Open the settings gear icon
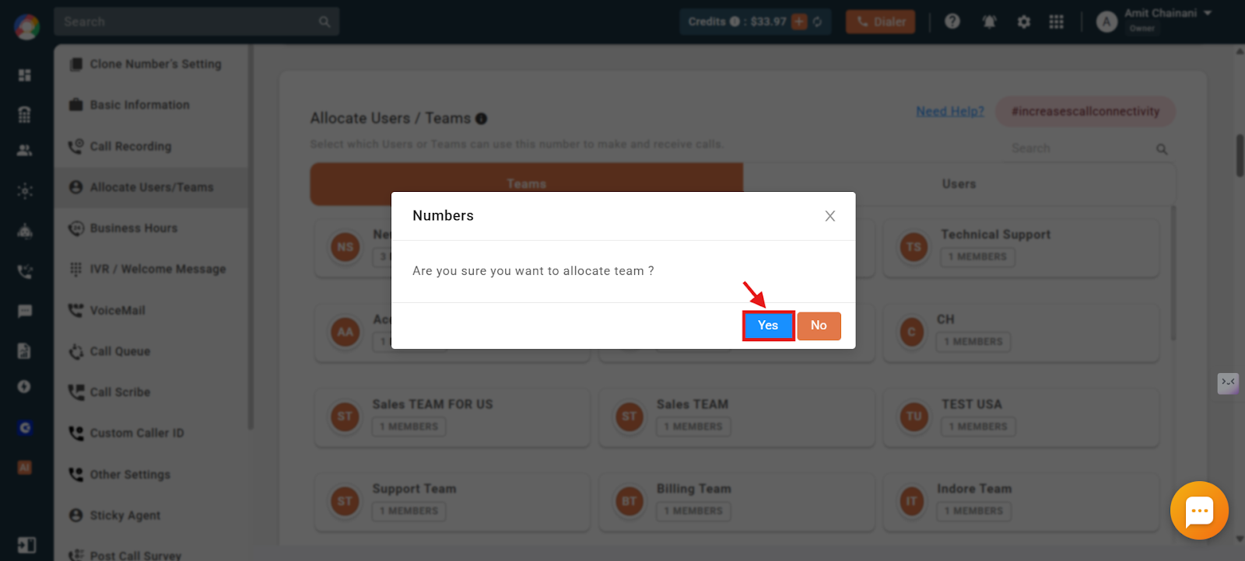Viewport: 1245px width, 561px height. point(1024,22)
